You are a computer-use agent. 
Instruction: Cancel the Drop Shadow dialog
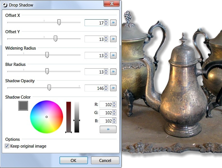click(x=105, y=160)
